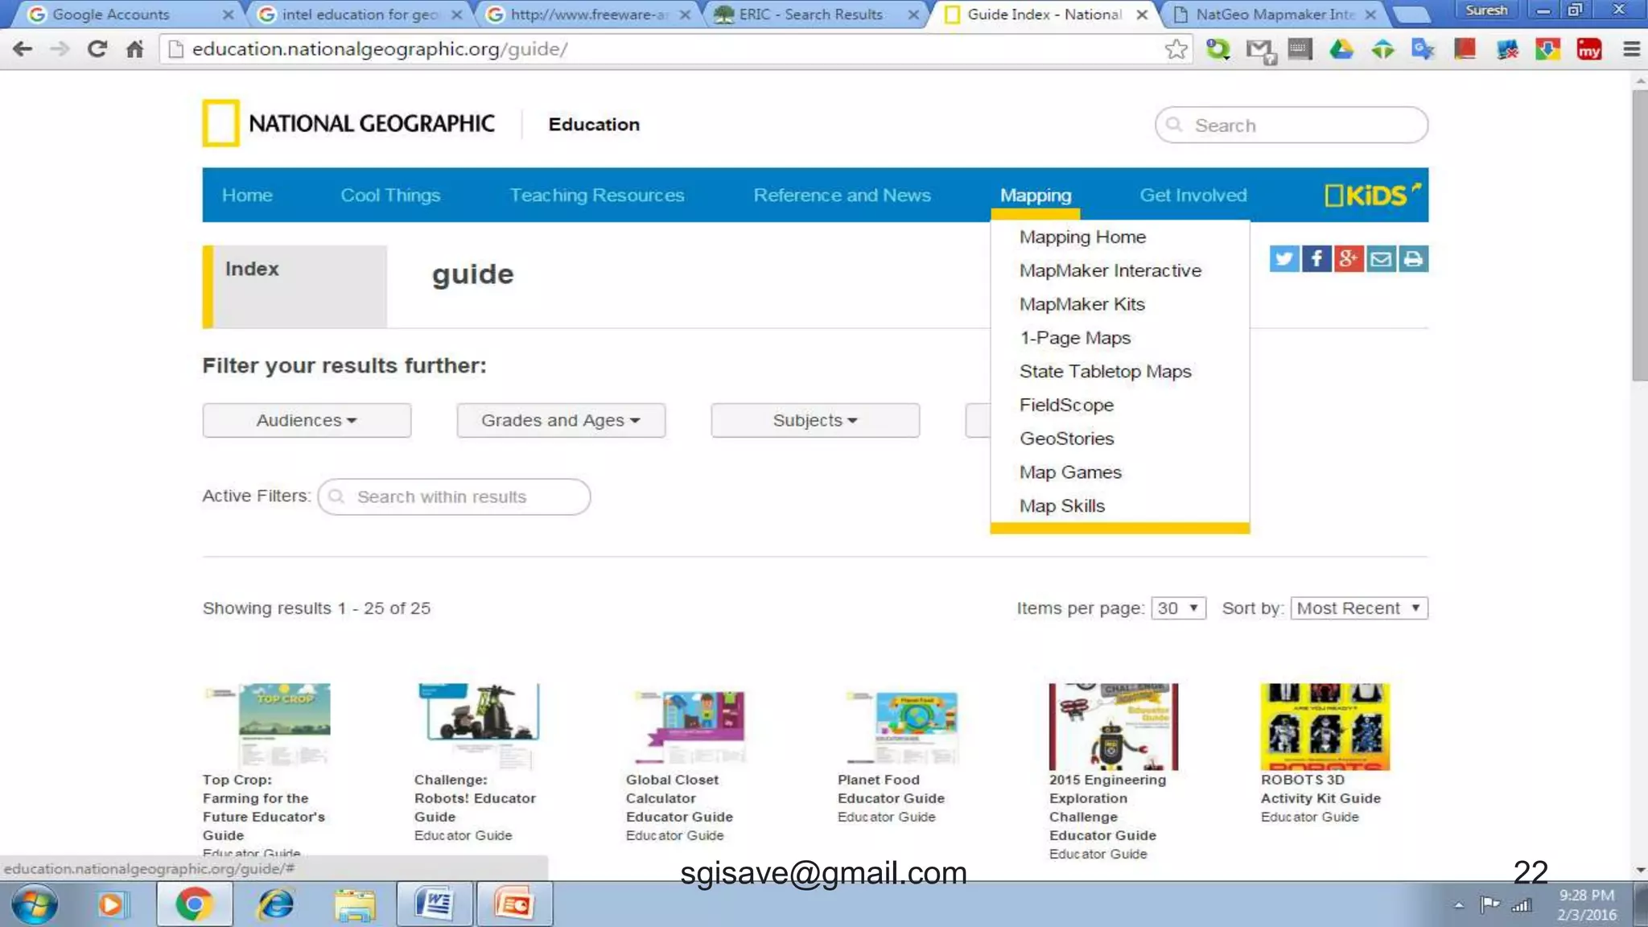Screen dimensions: 1648x927
Task: Expand the Grades and Ages dropdown
Action: tap(561, 420)
